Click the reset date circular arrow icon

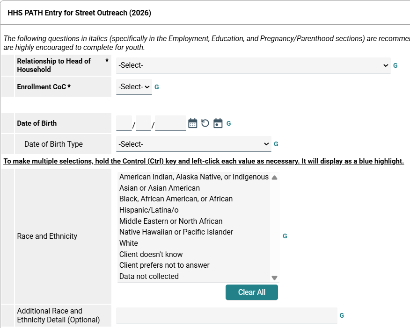coord(205,123)
